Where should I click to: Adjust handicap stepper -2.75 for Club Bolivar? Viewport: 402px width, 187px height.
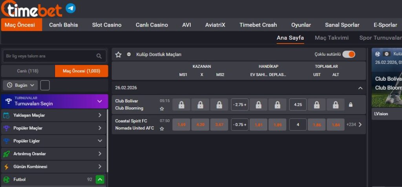[240, 105]
